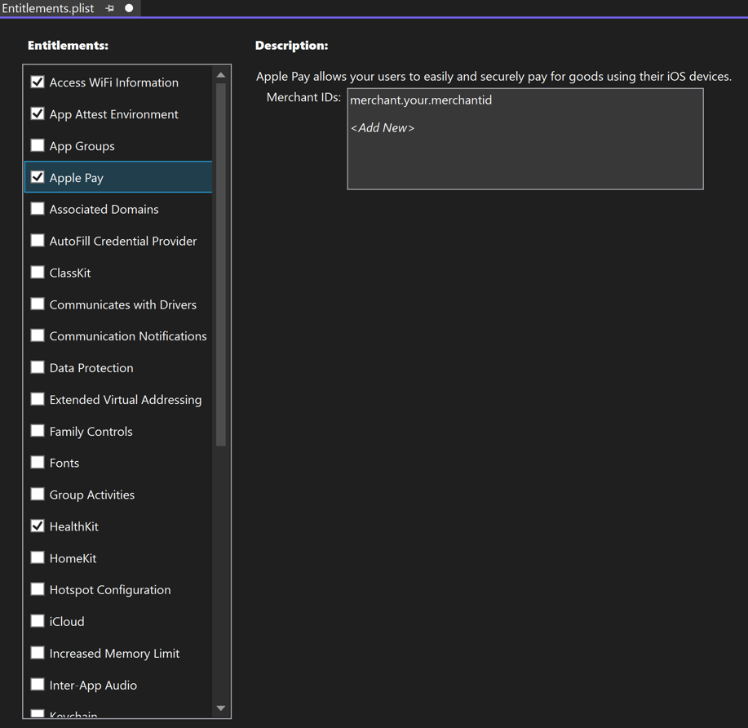Check the Inter-App Audio checkbox
Image resolution: width=748 pixels, height=728 pixels.
(x=38, y=685)
